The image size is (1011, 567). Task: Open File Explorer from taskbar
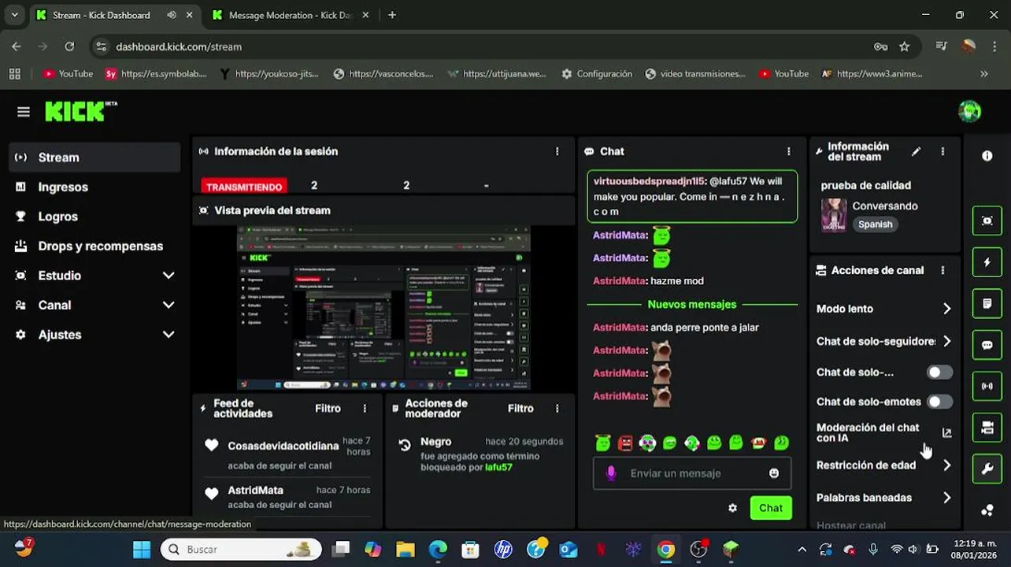[405, 549]
